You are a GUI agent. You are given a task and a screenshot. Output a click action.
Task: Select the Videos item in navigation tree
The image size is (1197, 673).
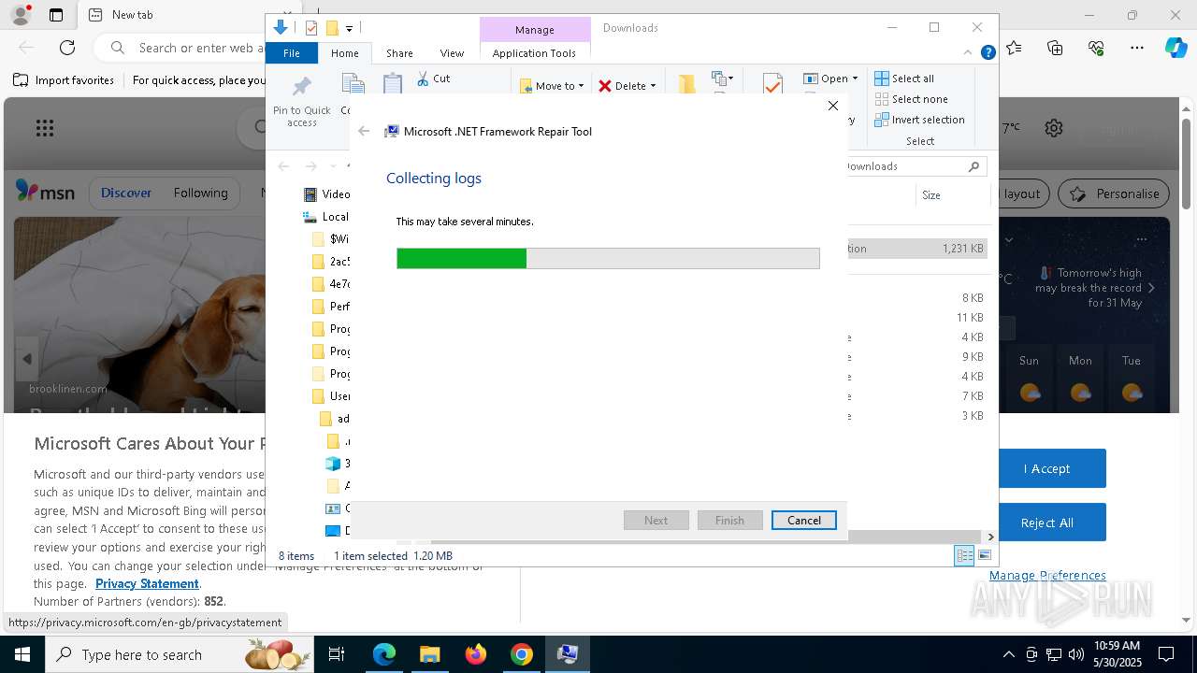tap(326, 194)
